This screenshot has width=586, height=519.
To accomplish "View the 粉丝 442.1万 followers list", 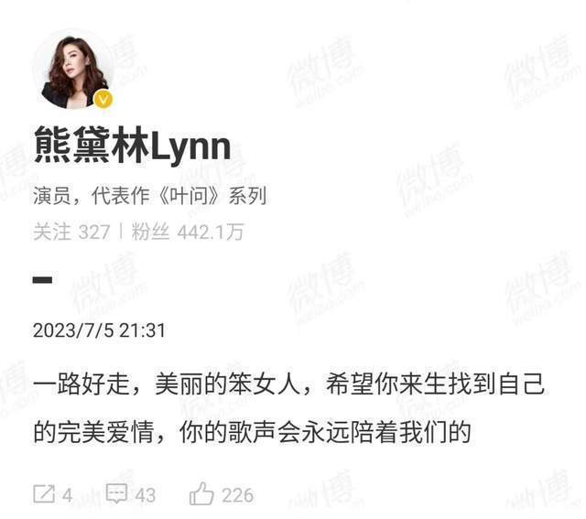I will 188,232.
